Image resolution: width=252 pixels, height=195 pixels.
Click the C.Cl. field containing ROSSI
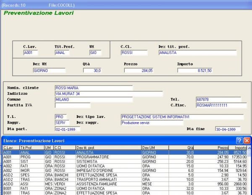pyautogui.click(x=134, y=53)
